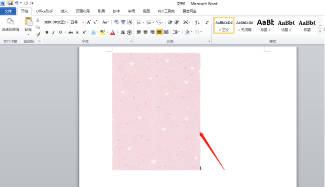The image size is (325, 187).
Task: Click Grow Font icon
Action: [89, 22]
